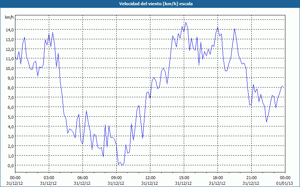
Task: Pick the "0,0" y-axis value
Action: (10, 165)
